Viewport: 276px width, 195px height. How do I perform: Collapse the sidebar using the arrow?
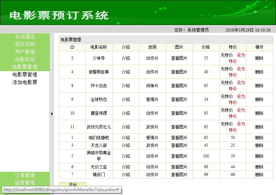point(51,114)
